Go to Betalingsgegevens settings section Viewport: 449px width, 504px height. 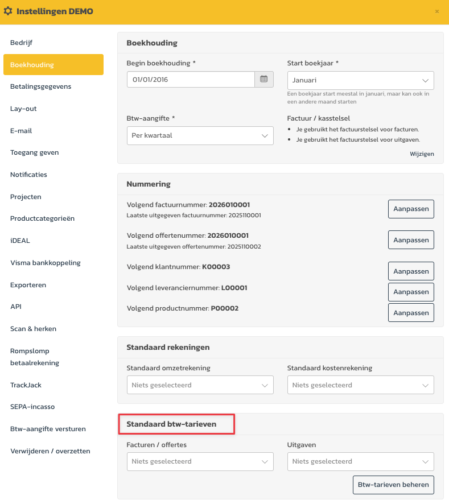pos(40,86)
